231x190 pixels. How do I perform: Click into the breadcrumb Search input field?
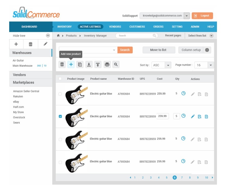[x=136, y=36]
